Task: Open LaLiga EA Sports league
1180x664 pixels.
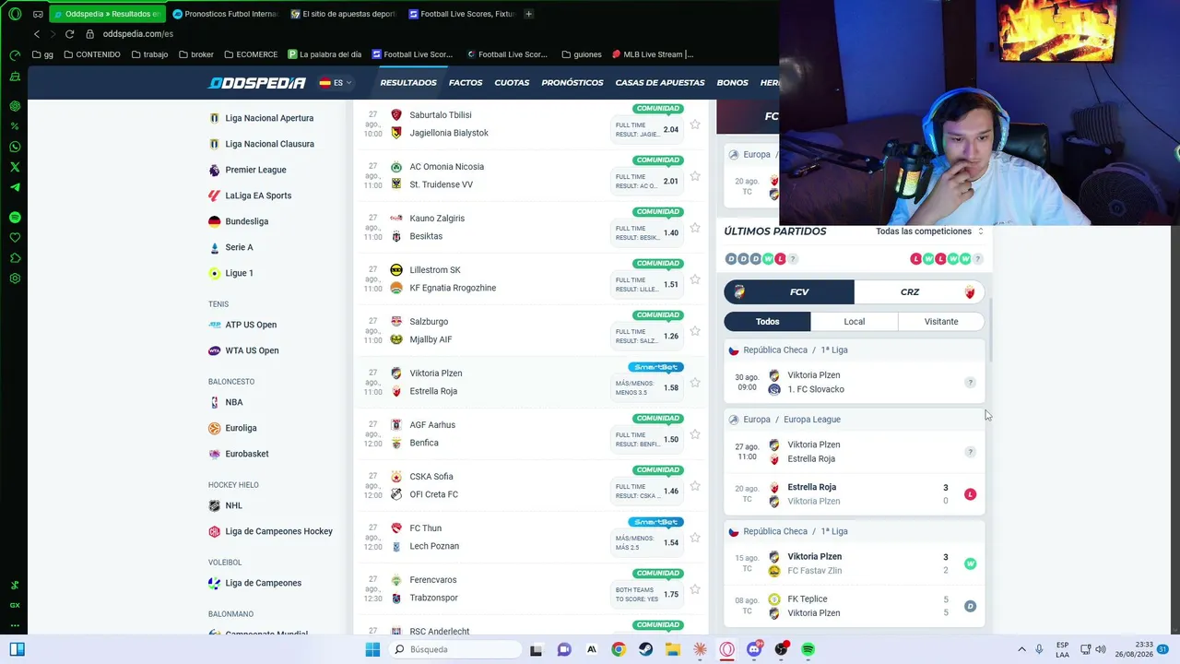Action: click(258, 196)
